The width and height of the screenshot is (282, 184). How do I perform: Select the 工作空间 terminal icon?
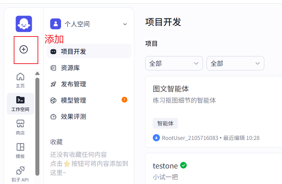20,100
